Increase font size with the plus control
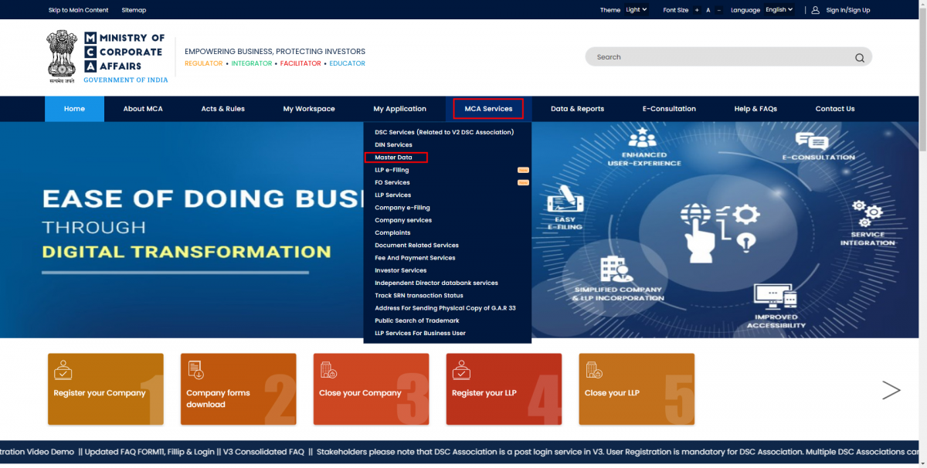Screen dimensions: 927x468 coord(697,9)
